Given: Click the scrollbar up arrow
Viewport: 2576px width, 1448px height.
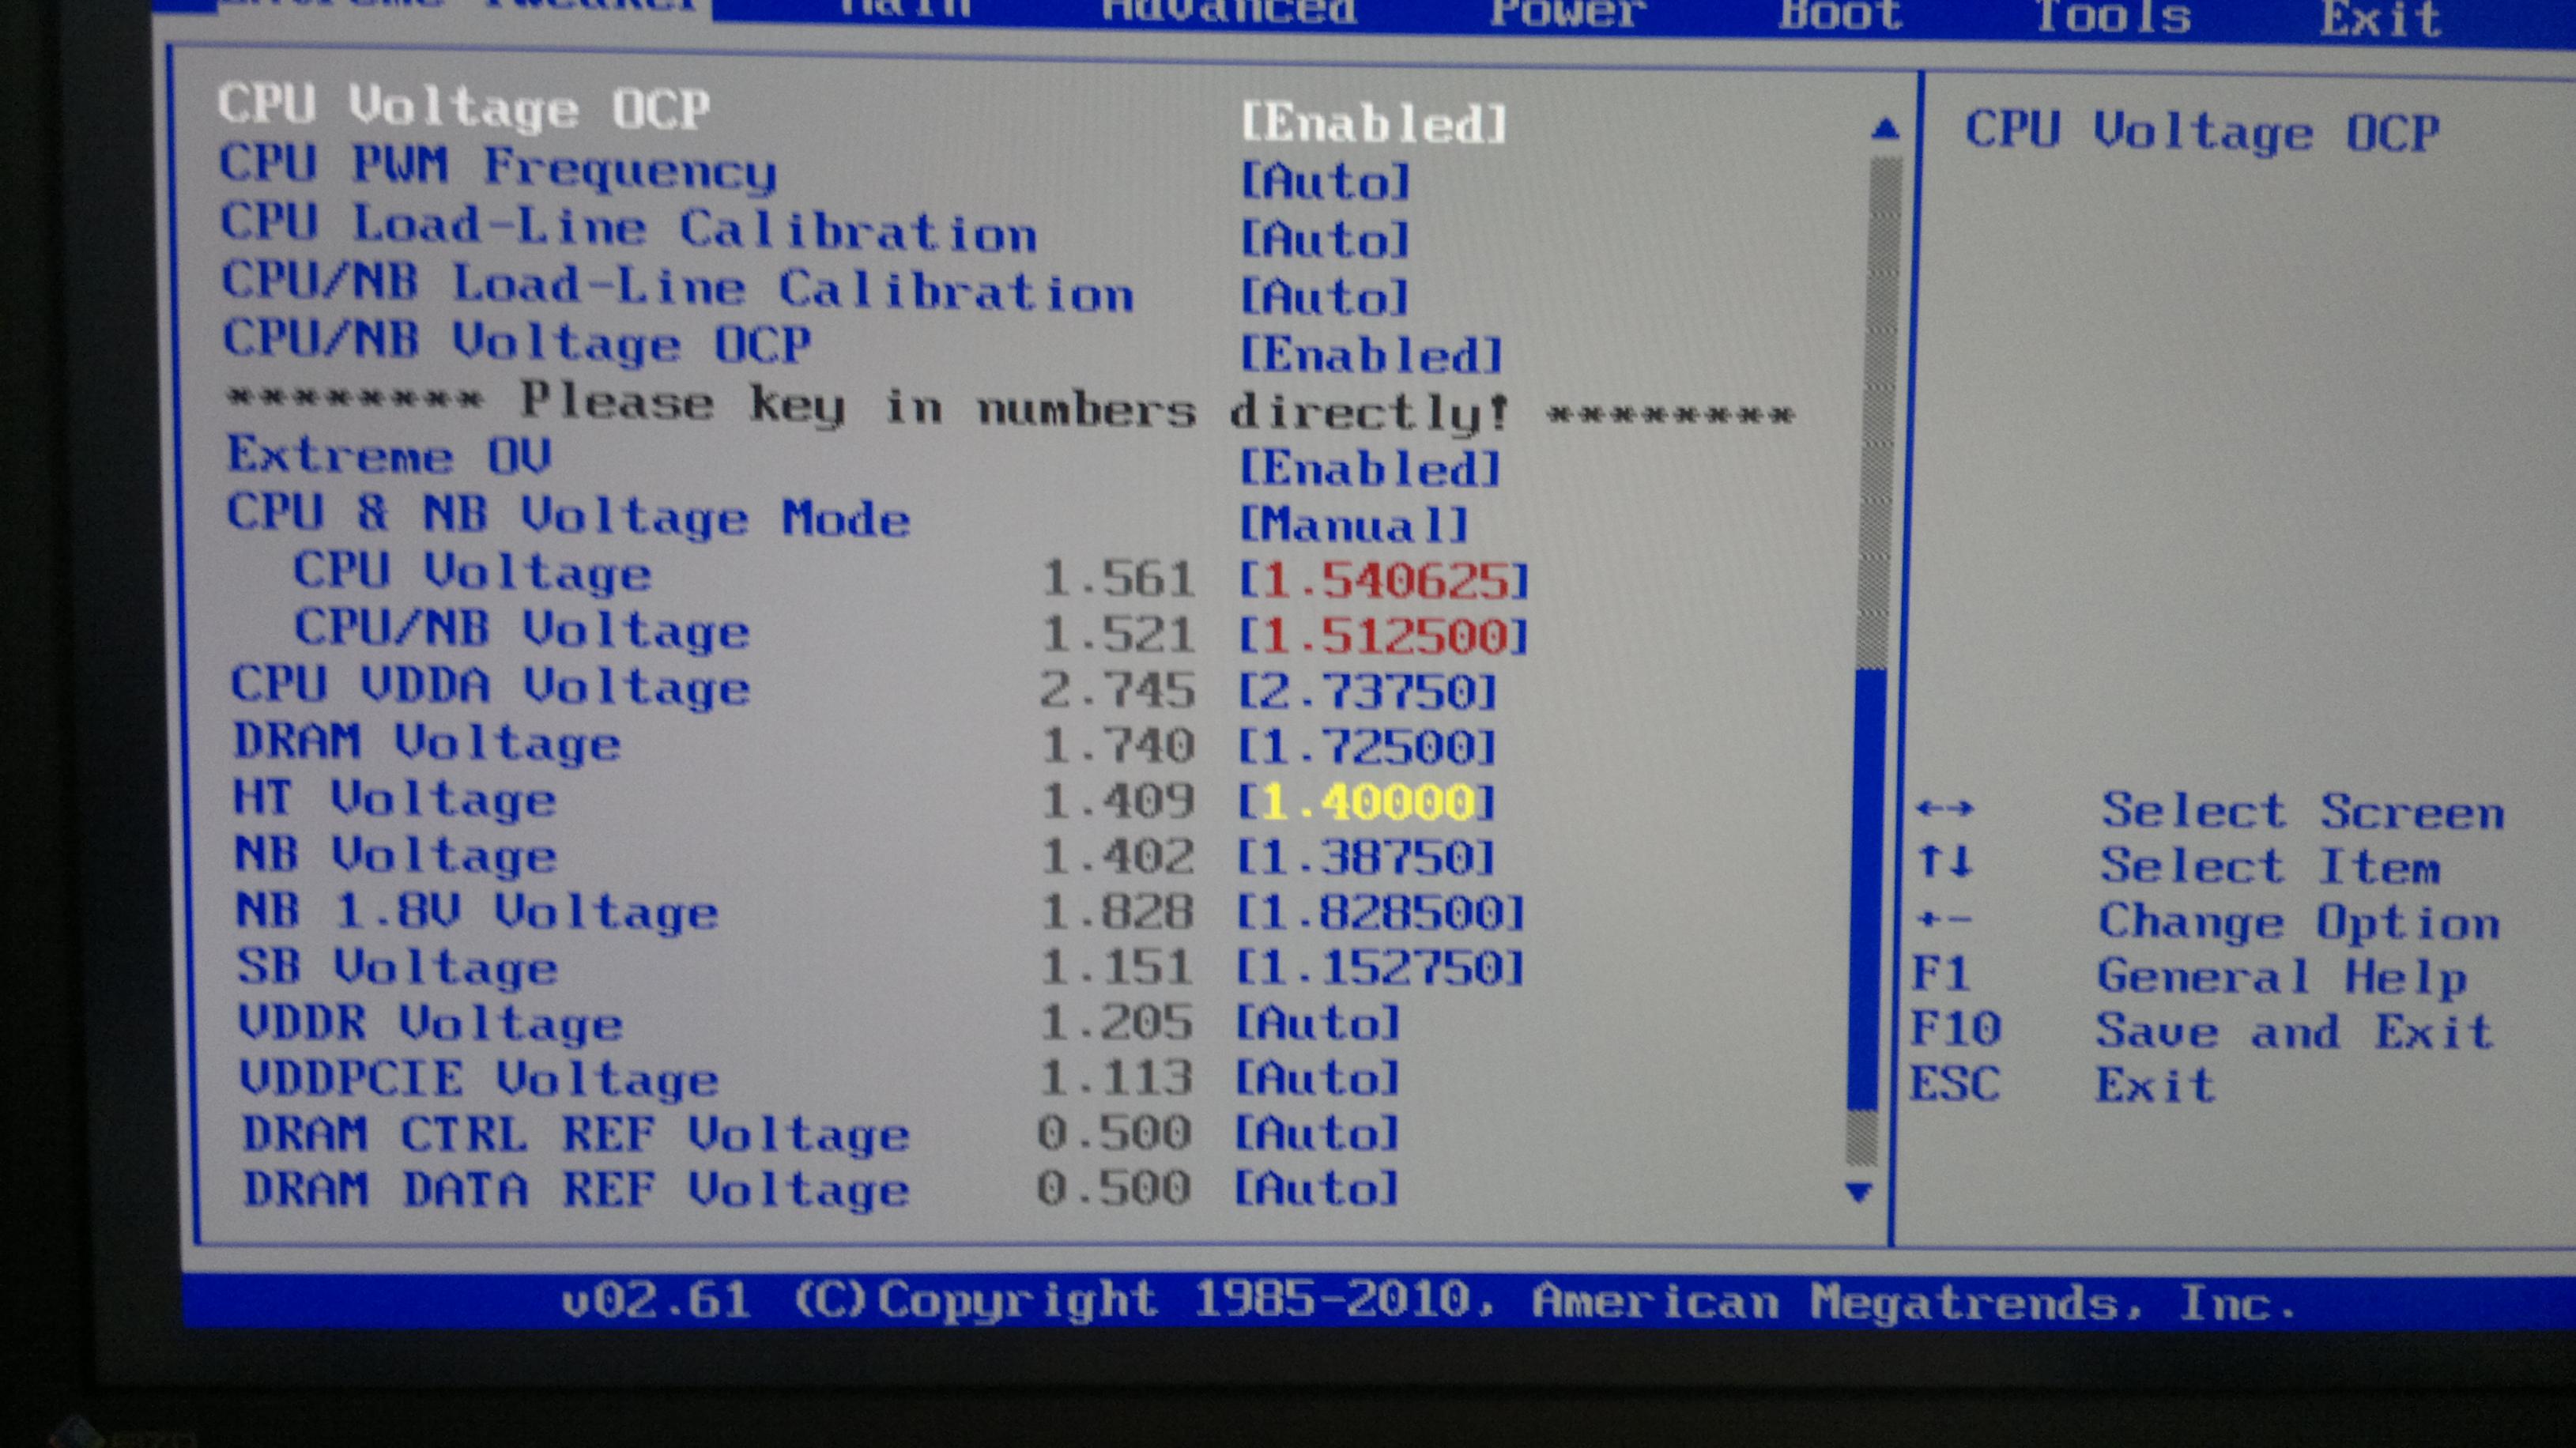Looking at the screenshot, I should coord(1885,129).
